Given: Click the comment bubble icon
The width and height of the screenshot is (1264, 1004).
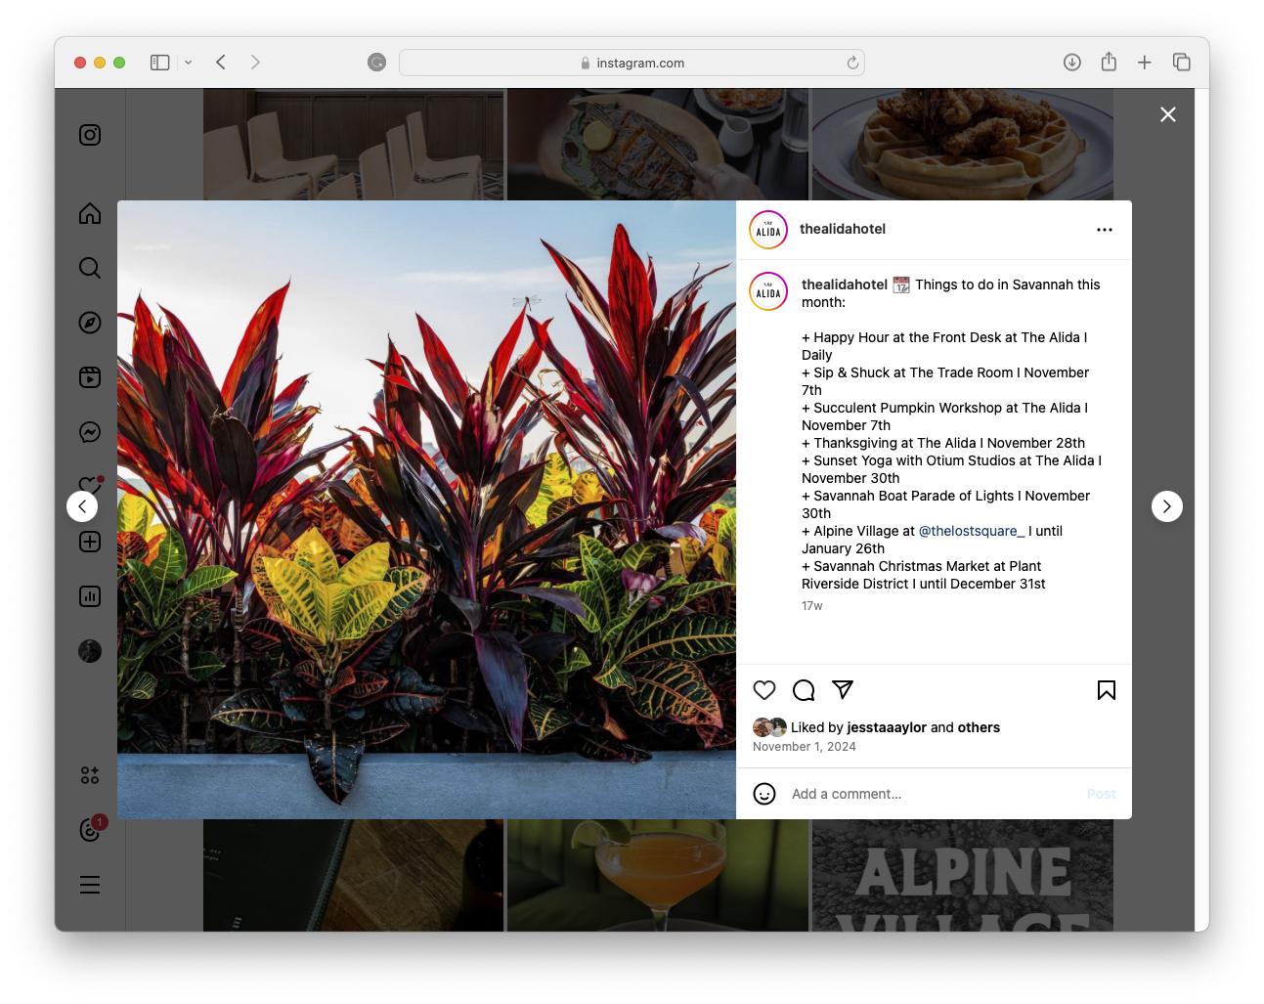Looking at the screenshot, I should (804, 690).
